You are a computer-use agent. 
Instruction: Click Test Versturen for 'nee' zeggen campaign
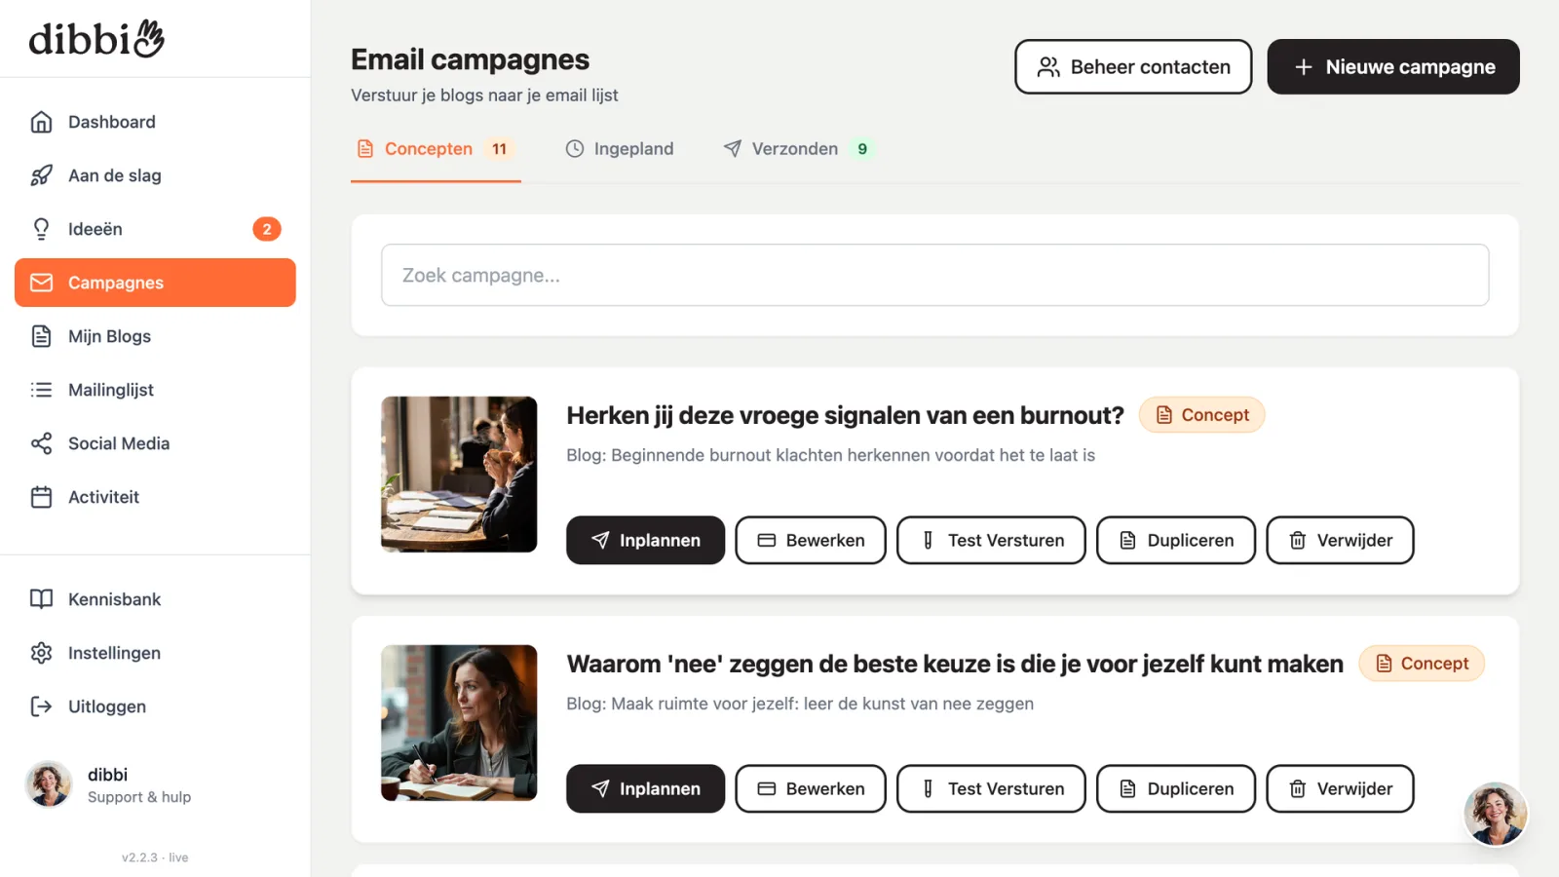(x=991, y=788)
